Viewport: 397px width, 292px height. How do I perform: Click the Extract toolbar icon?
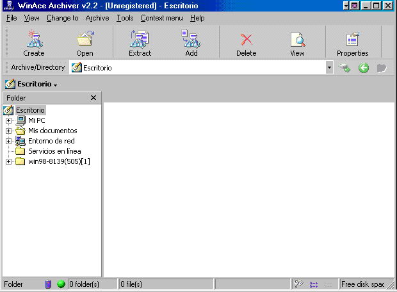click(140, 39)
